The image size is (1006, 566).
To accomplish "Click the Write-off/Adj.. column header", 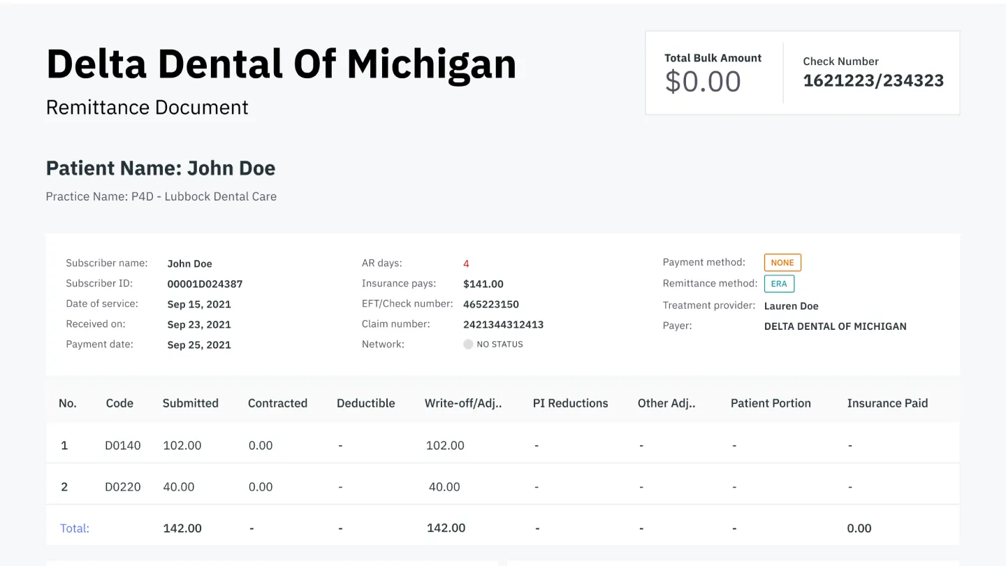I will 463,403.
